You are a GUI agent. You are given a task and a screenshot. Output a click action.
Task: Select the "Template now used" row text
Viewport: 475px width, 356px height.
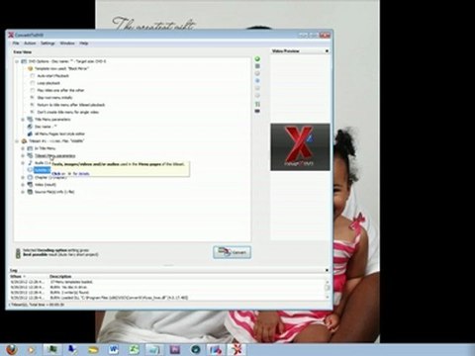61,68
